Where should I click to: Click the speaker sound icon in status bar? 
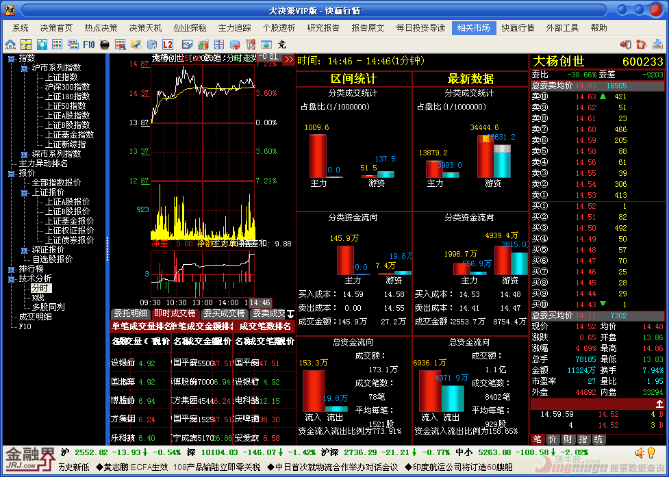pyautogui.click(x=639, y=452)
